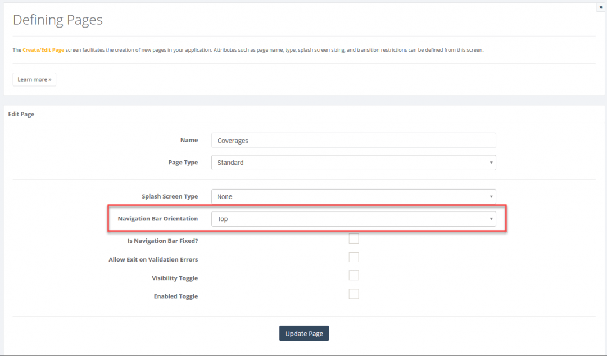Check Allow Exit on Validation Errors
The image size is (607, 356).
pos(354,258)
